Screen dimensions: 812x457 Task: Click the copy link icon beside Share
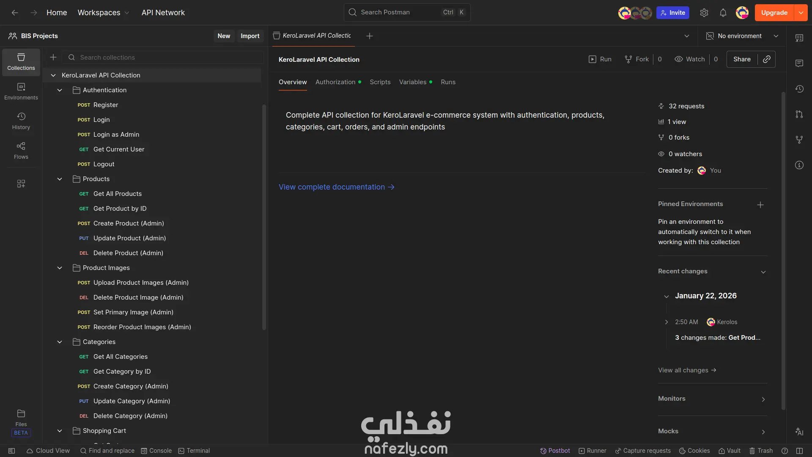[766, 59]
